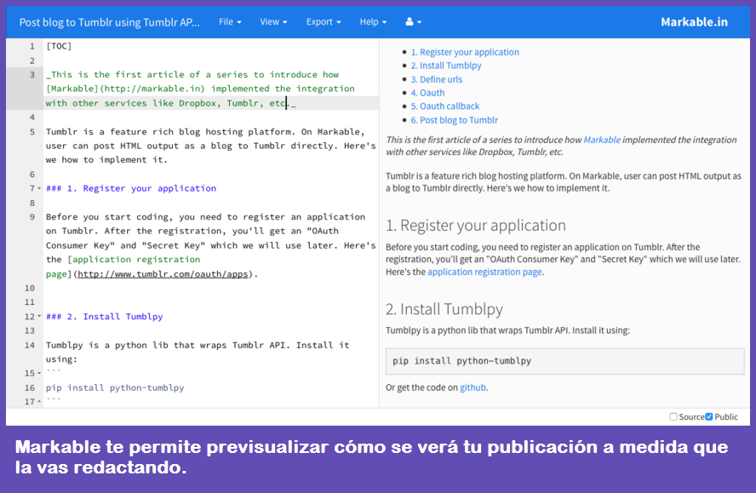Select 'Post blog to Tumblr' TOC entry
Screen dimensions: 756x493
459,120
